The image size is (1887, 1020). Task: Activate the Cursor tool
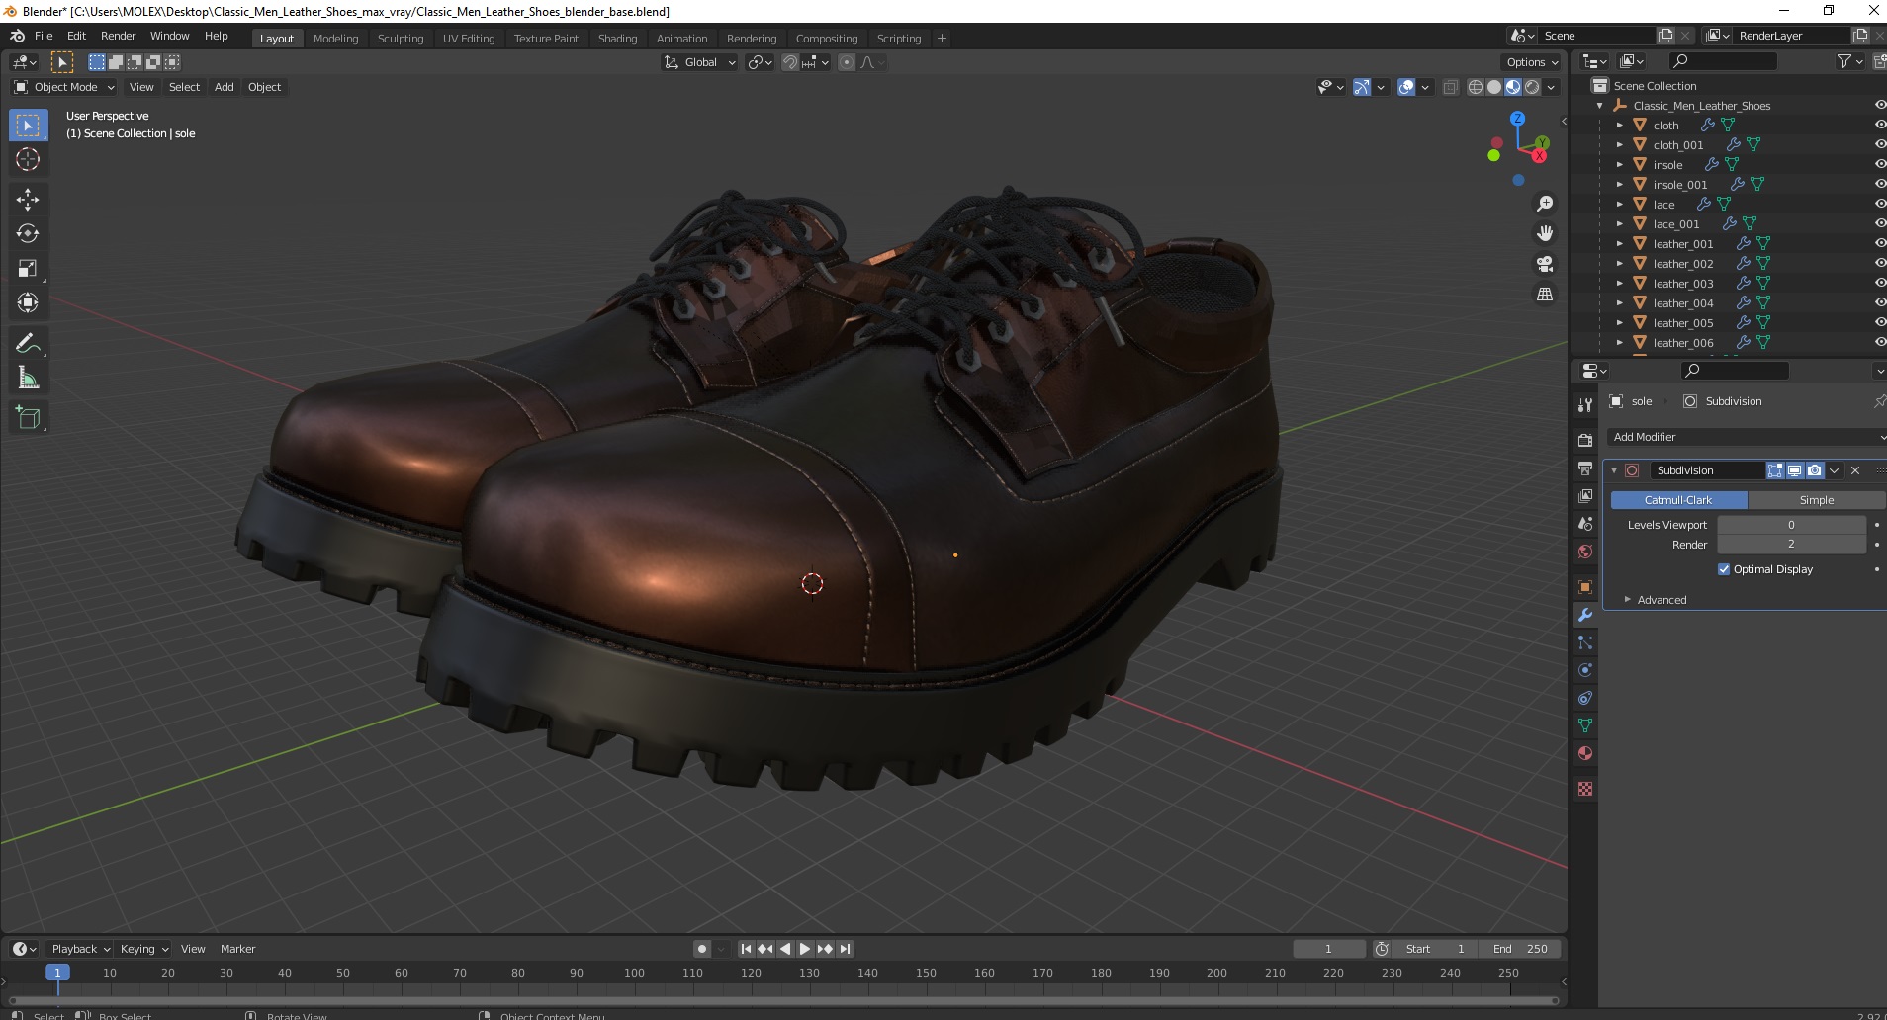[28, 159]
